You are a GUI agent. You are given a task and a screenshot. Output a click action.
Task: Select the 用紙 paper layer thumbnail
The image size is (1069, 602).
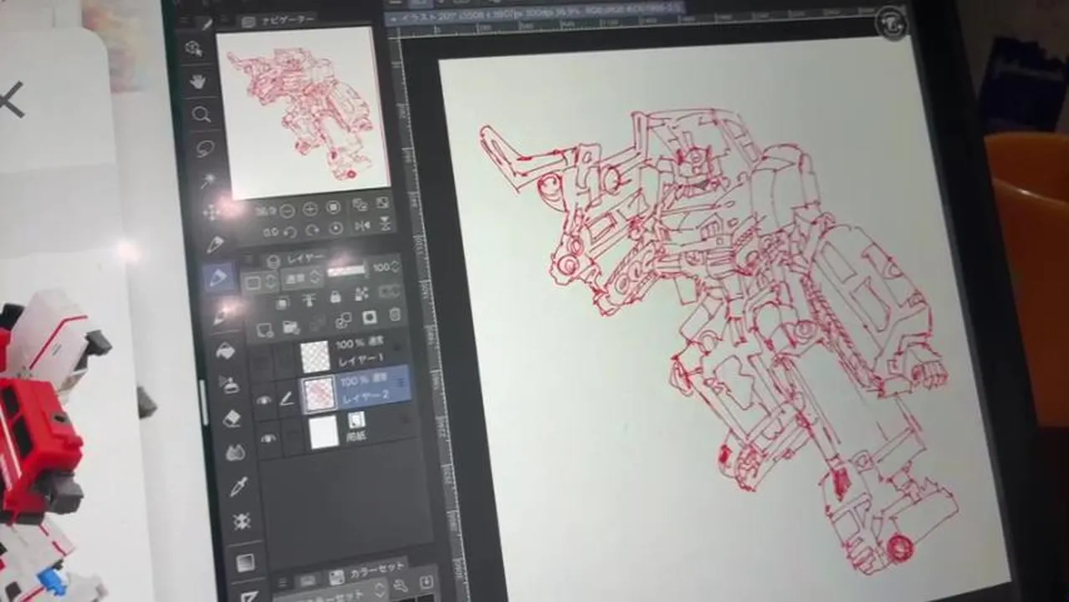click(324, 433)
